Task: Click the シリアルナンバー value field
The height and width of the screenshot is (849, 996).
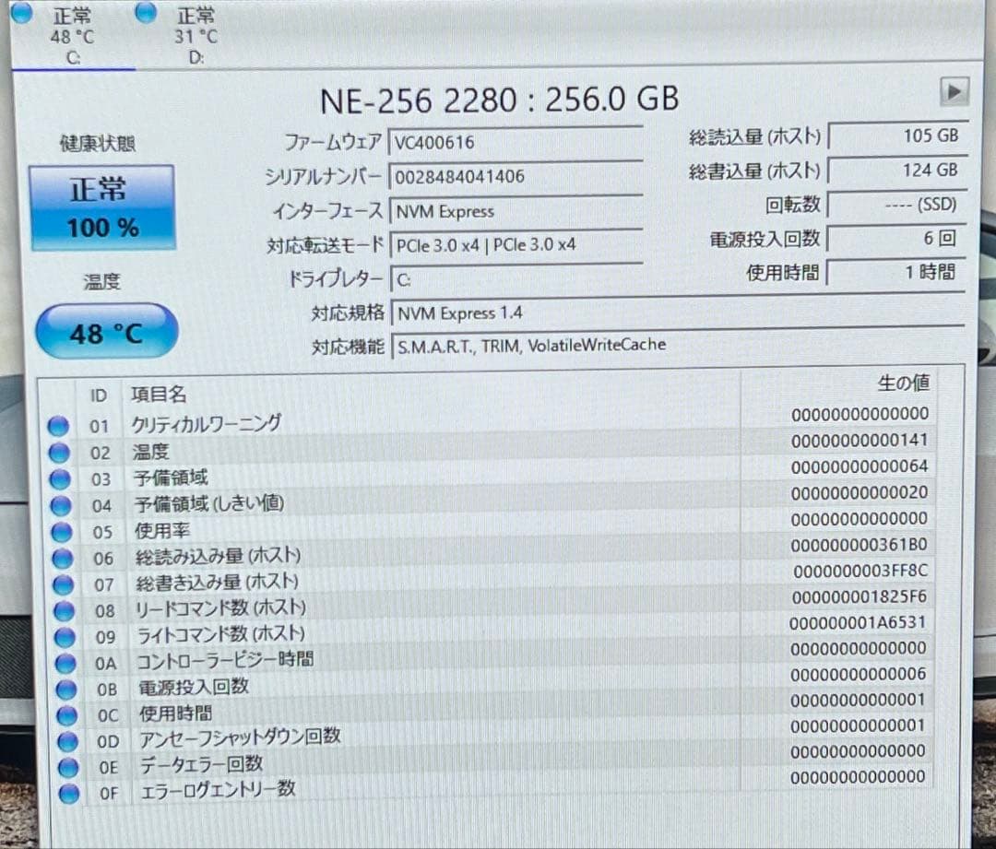Action: (516, 176)
